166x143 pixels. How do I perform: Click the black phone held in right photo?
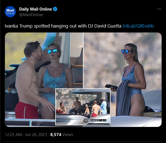(x=111, y=87)
